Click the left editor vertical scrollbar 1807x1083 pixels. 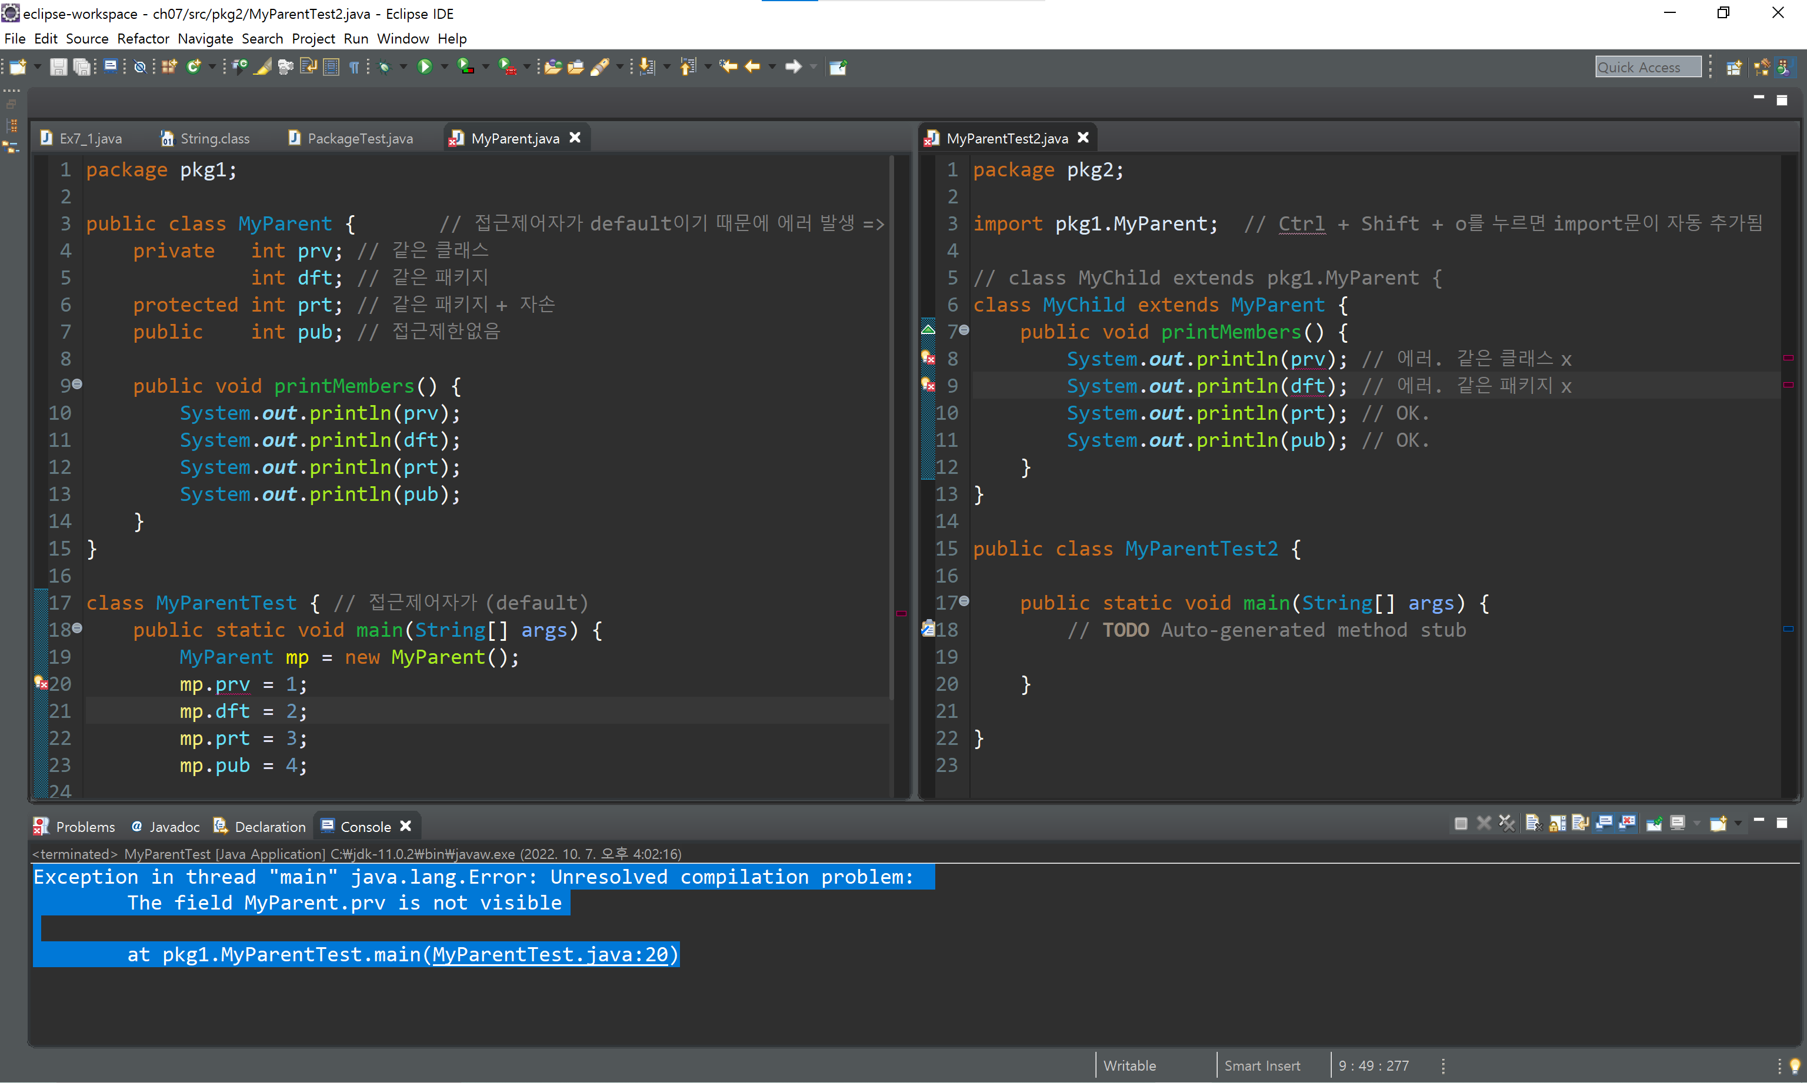[x=892, y=423]
